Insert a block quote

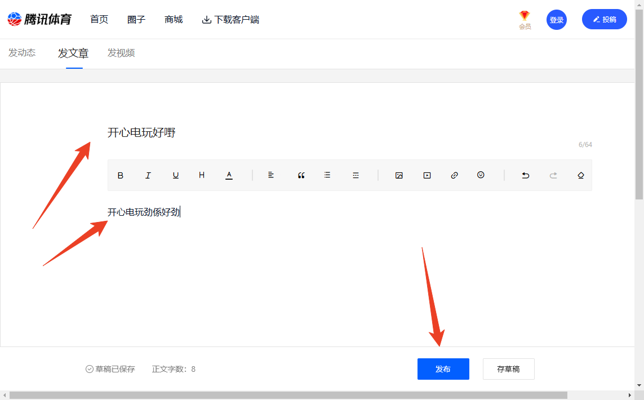(301, 175)
